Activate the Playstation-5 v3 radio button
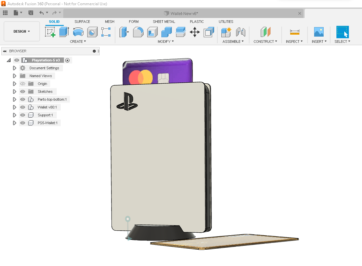 [68, 60]
